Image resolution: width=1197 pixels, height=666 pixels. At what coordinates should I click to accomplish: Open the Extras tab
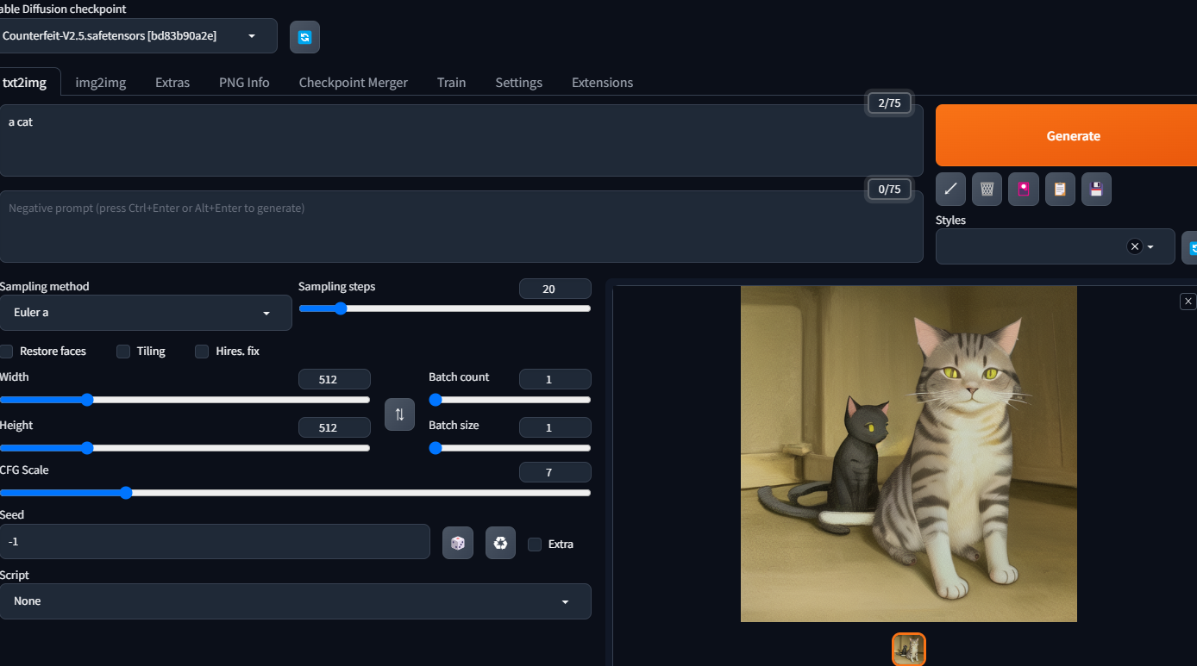point(172,83)
